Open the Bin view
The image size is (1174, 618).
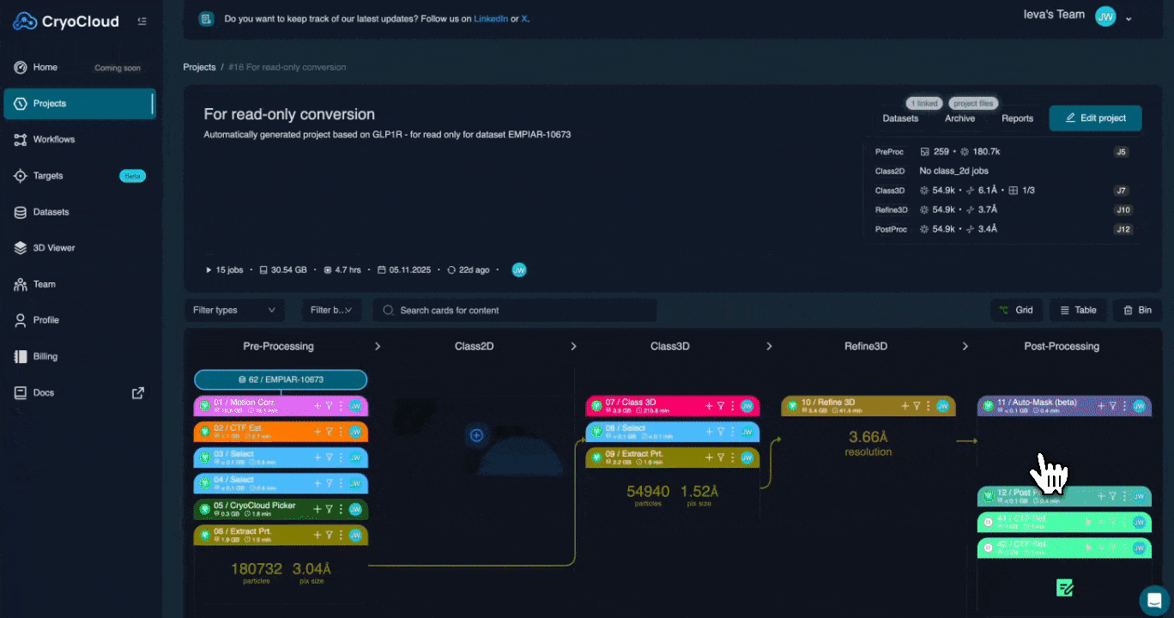(1137, 310)
